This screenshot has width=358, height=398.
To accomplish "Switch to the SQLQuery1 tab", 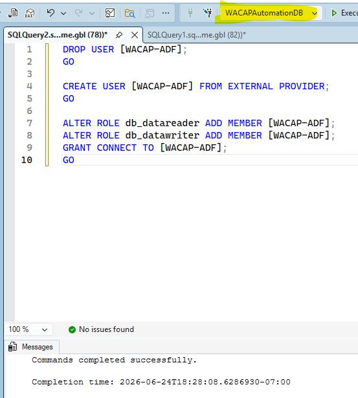I will [x=197, y=35].
